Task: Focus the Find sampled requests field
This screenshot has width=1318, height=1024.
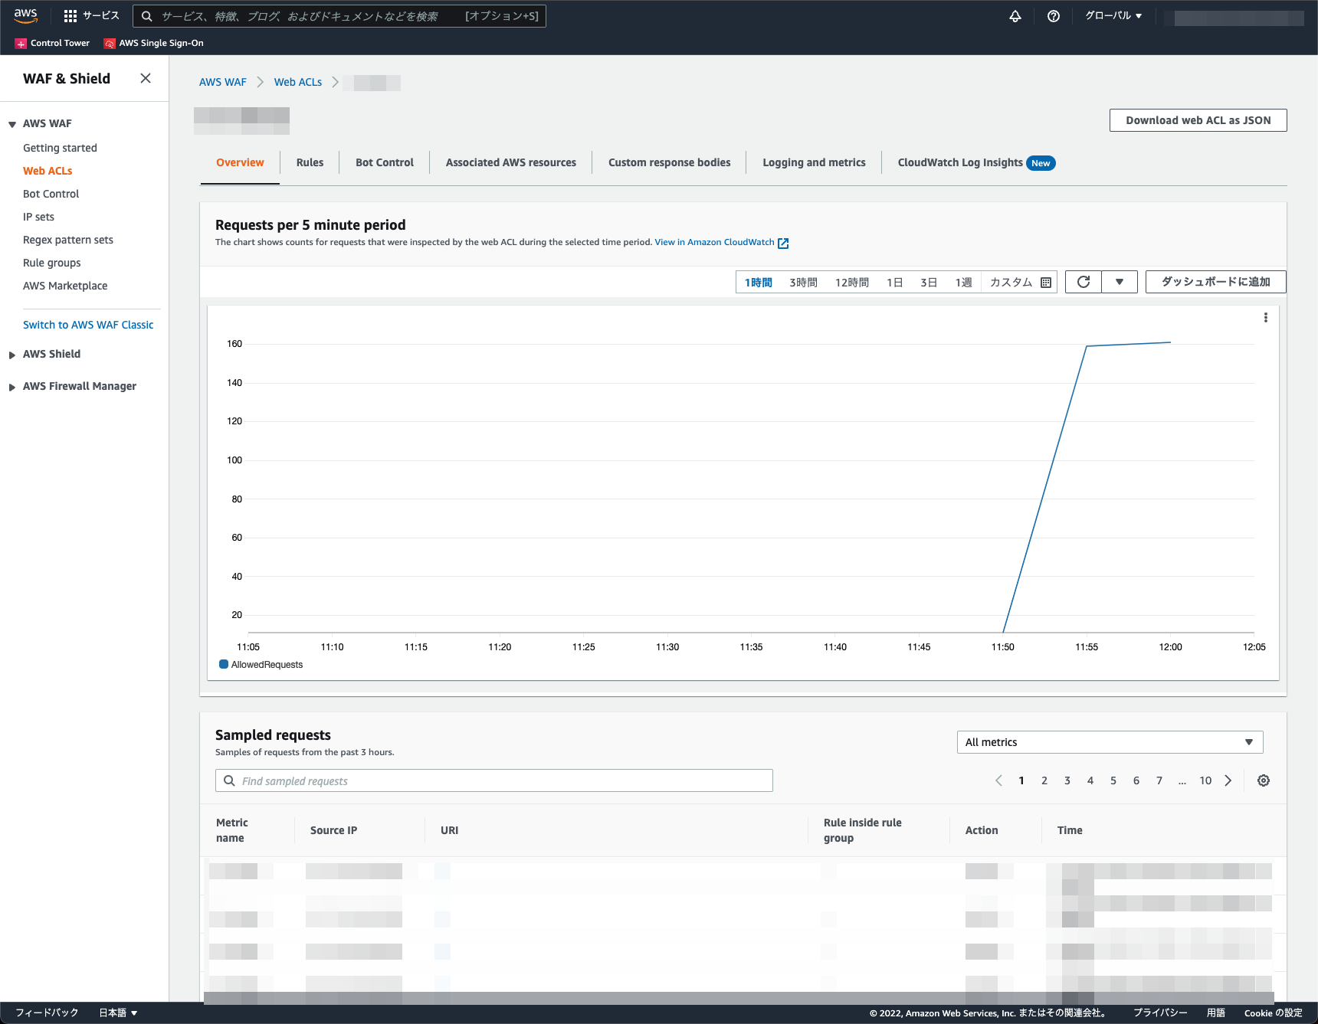Action: coord(494,780)
